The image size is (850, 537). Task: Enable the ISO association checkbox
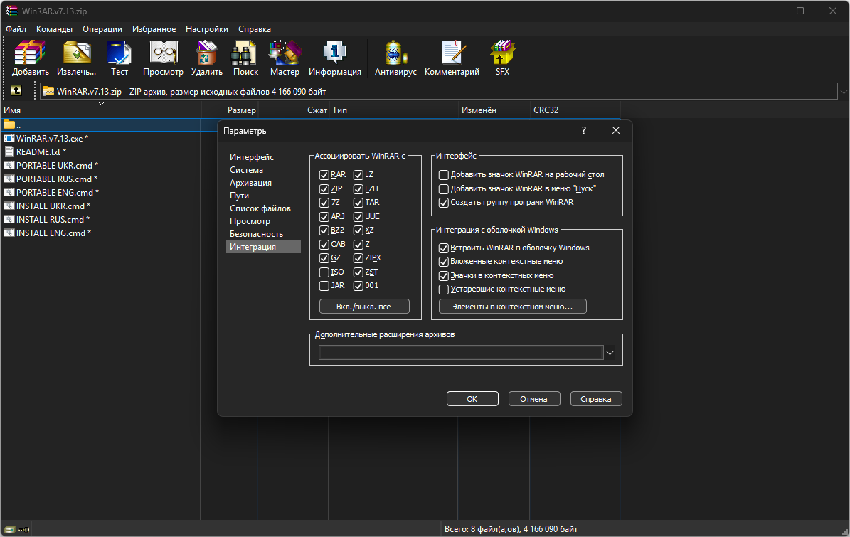[324, 272]
